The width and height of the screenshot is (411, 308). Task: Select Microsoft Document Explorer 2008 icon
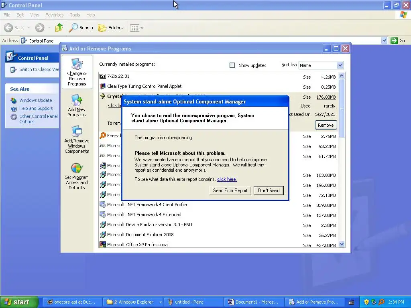pyautogui.click(x=103, y=235)
